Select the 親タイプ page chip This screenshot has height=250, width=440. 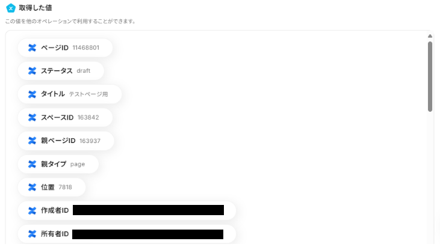(x=58, y=164)
